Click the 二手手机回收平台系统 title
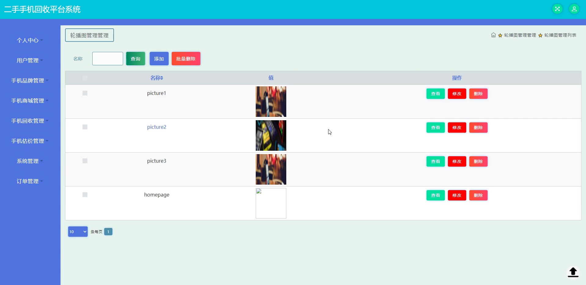586x285 pixels. coord(42,9)
